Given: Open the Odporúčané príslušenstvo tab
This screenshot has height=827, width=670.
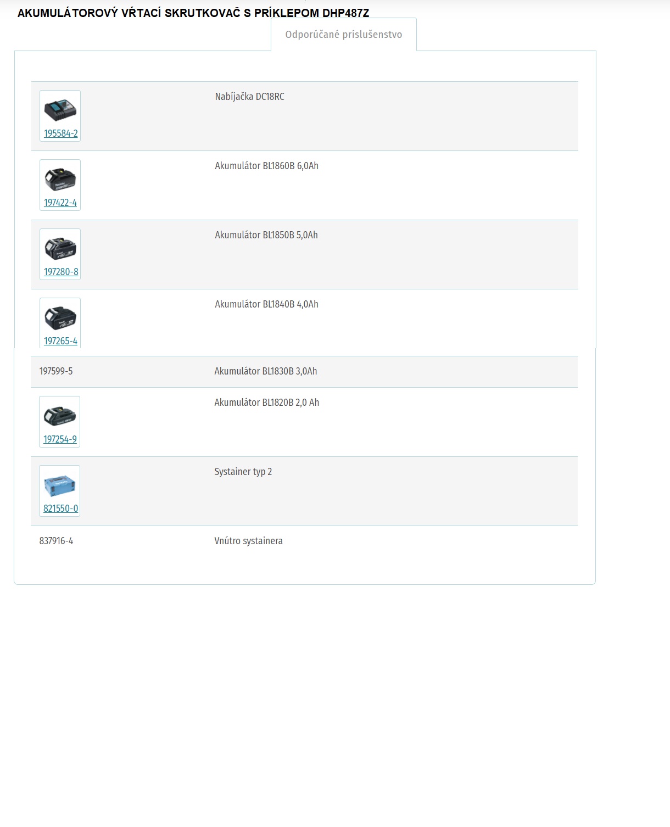Looking at the screenshot, I should pyautogui.click(x=344, y=35).
